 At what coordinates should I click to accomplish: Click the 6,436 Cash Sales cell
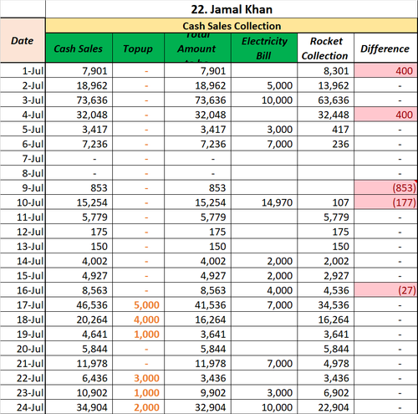[x=79, y=378]
